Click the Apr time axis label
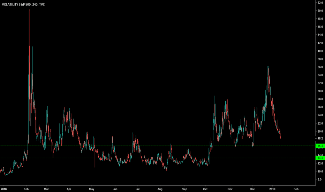The image size is (325, 192). (x=69, y=189)
